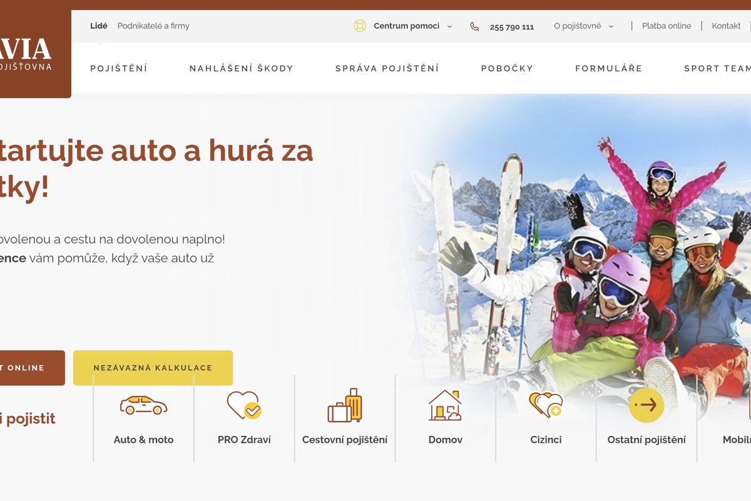Open the Správa pojištění menu item
The width and height of the screenshot is (751, 501).
(x=387, y=69)
